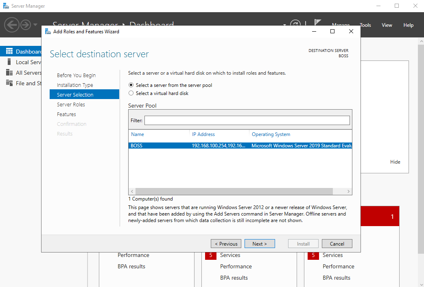Click the Cancel button in wizard
This screenshot has width=424, height=287.
pyautogui.click(x=337, y=244)
